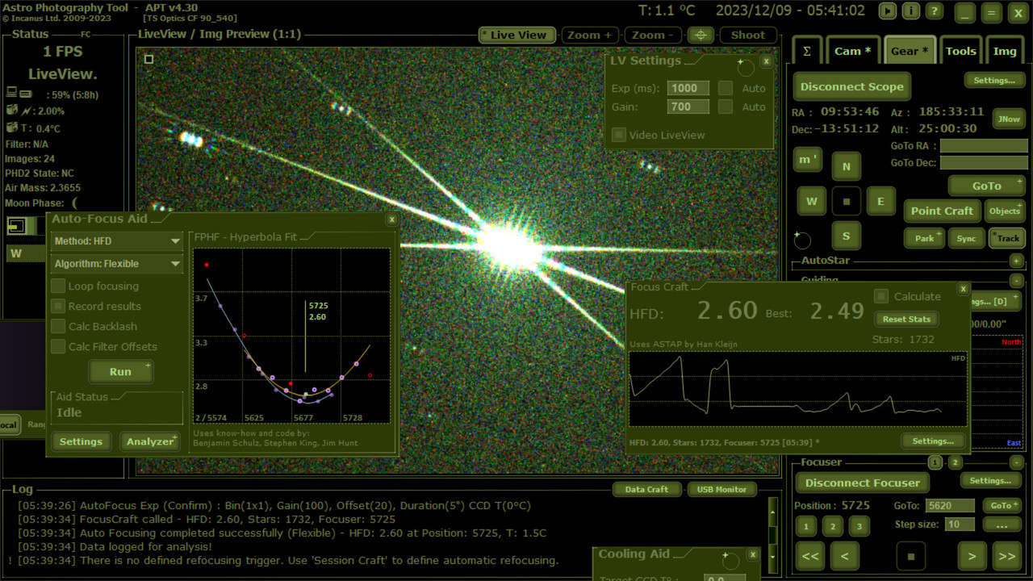Image resolution: width=1033 pixels, height=581 pixels.
Task: Click the Shoot button
Action: tap(747, 35)
